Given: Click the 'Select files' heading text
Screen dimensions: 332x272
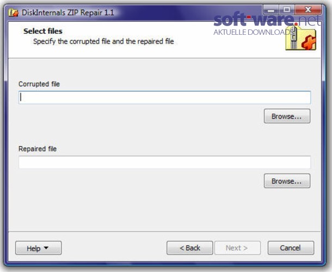Looking at the screenshot, I should (x=43, y=31).
